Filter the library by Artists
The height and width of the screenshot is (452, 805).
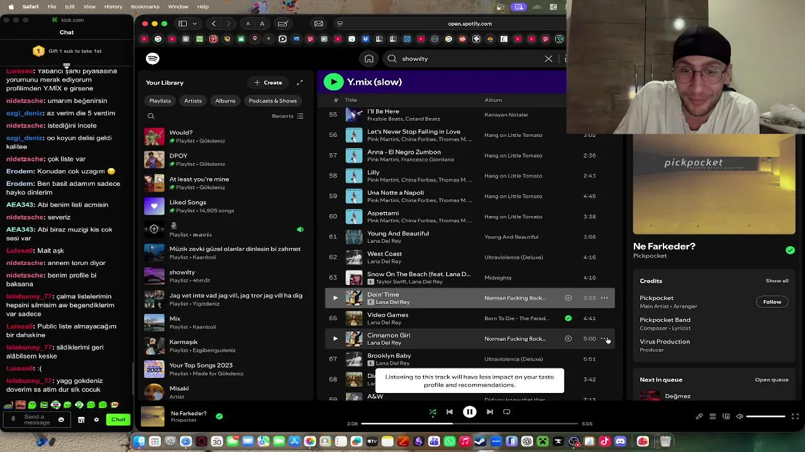pyautogui.click(x=193, y=100)
